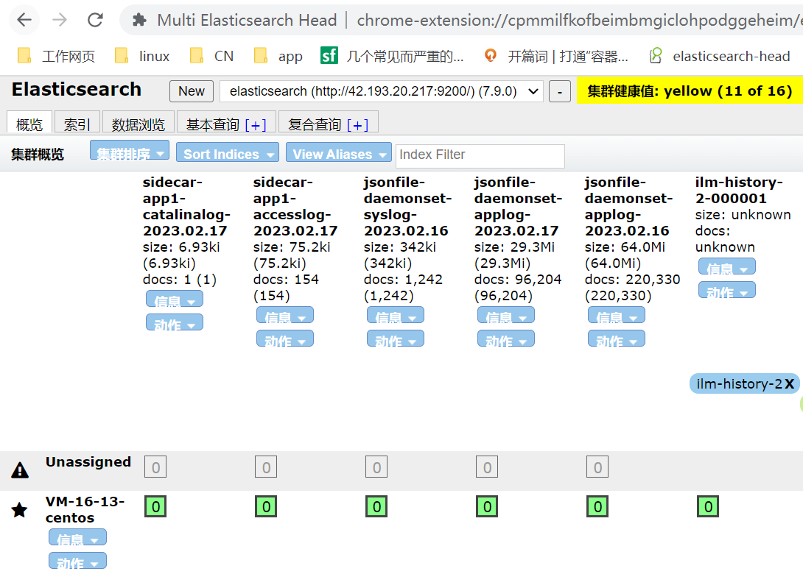Remove the ilm-history-2 alias with X
Image resolution: width=803 pixels, height=588 pixels.
[789, 384]
